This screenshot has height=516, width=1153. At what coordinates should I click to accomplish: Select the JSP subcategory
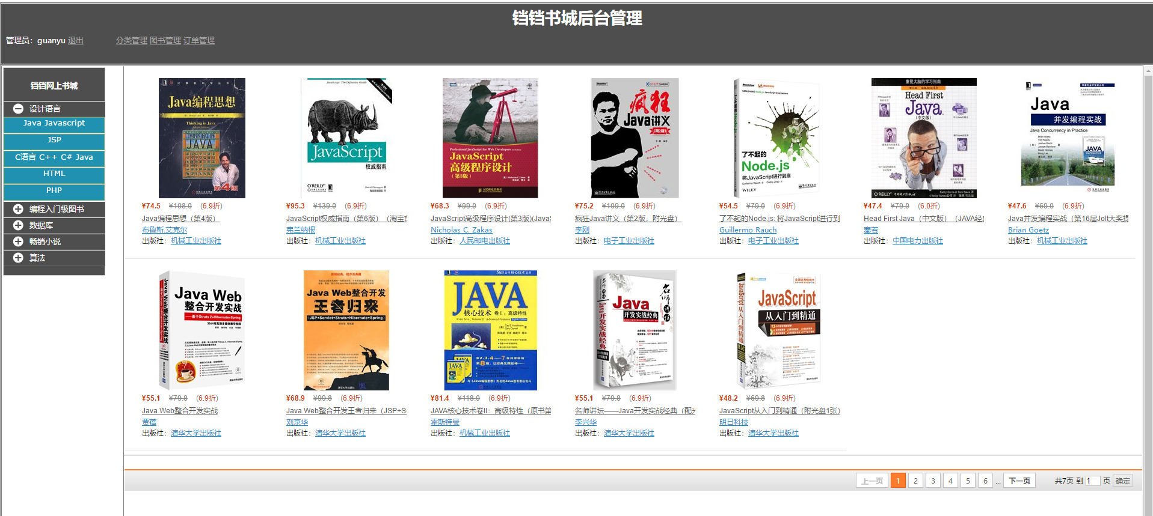pyautogui.click(x=54, y=141)
